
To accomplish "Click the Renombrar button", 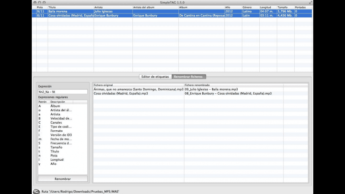I will (x=63, y=179).
